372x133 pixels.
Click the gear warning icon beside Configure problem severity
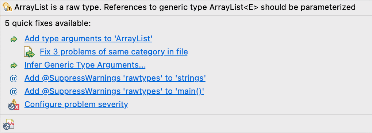(14, 105)
